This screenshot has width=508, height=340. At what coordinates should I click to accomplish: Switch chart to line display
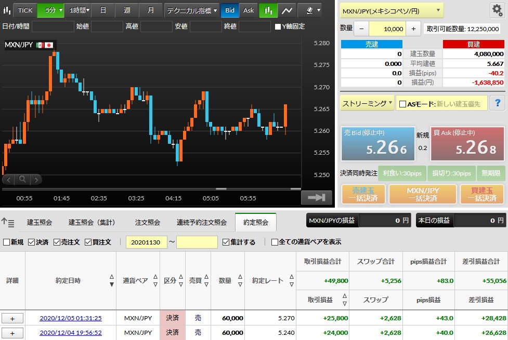(x=286, y=10)
